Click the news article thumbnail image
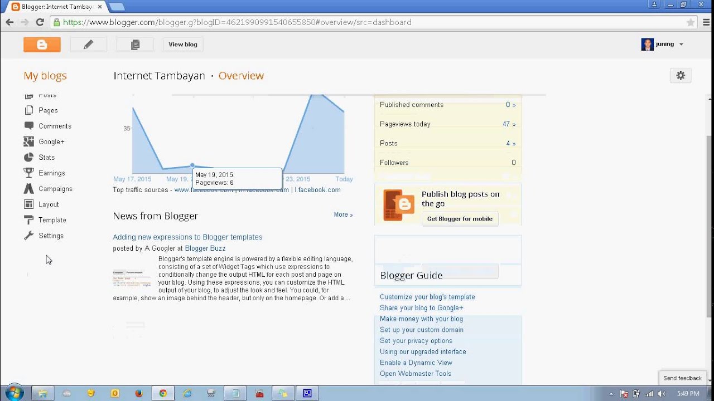This screenshot has height=401, width=714. point(132,278)
